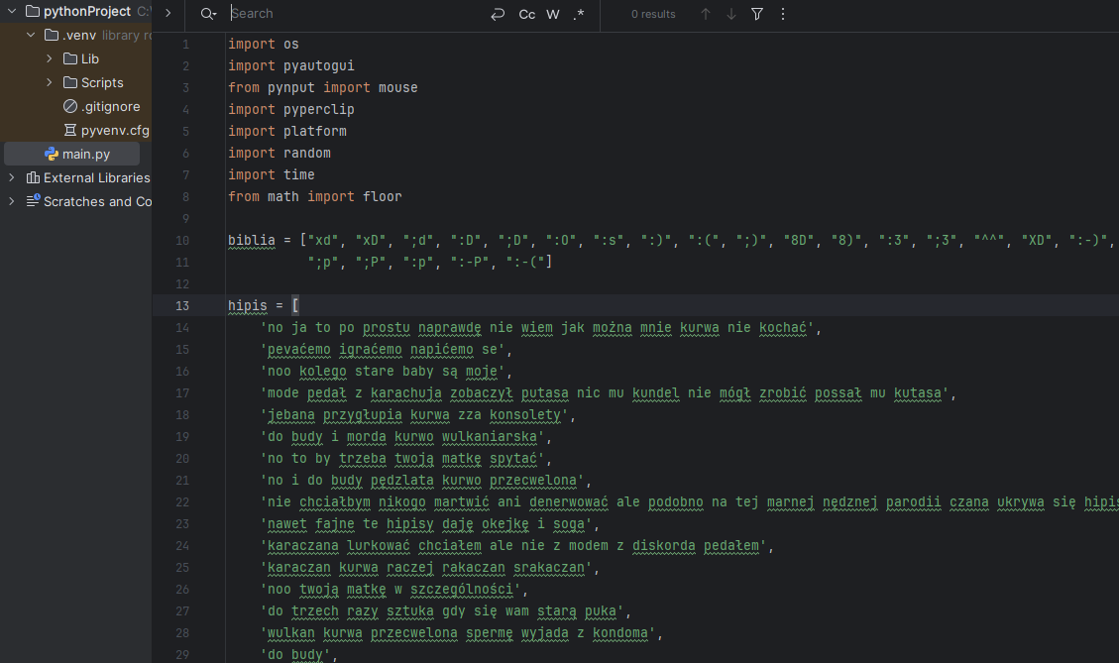Click the word 'floor' in code
This screenshot has width=1119, height=663.
click(382, 197)
